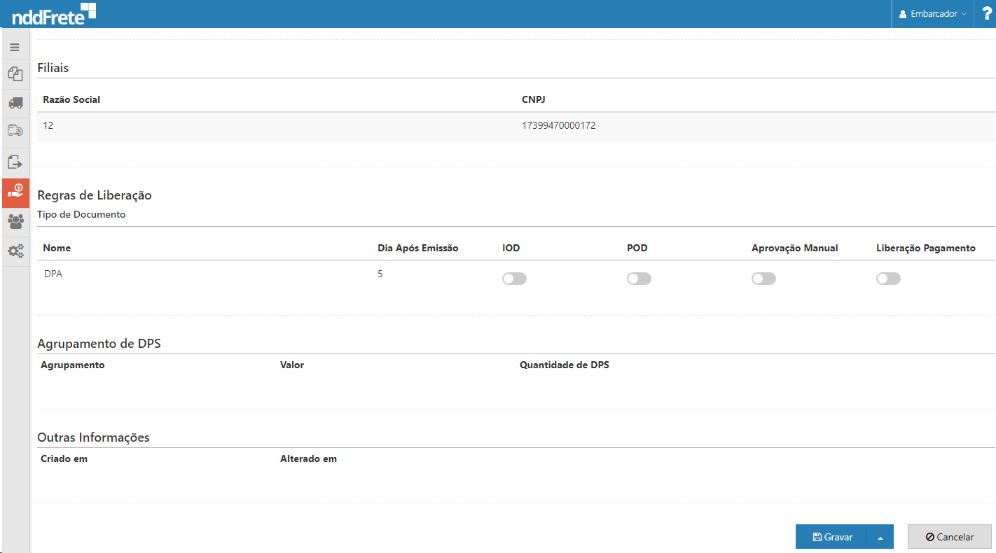Toggle the IOD switch for DPA
This screenshot has width=996, height=553.
tap(514, 279)
